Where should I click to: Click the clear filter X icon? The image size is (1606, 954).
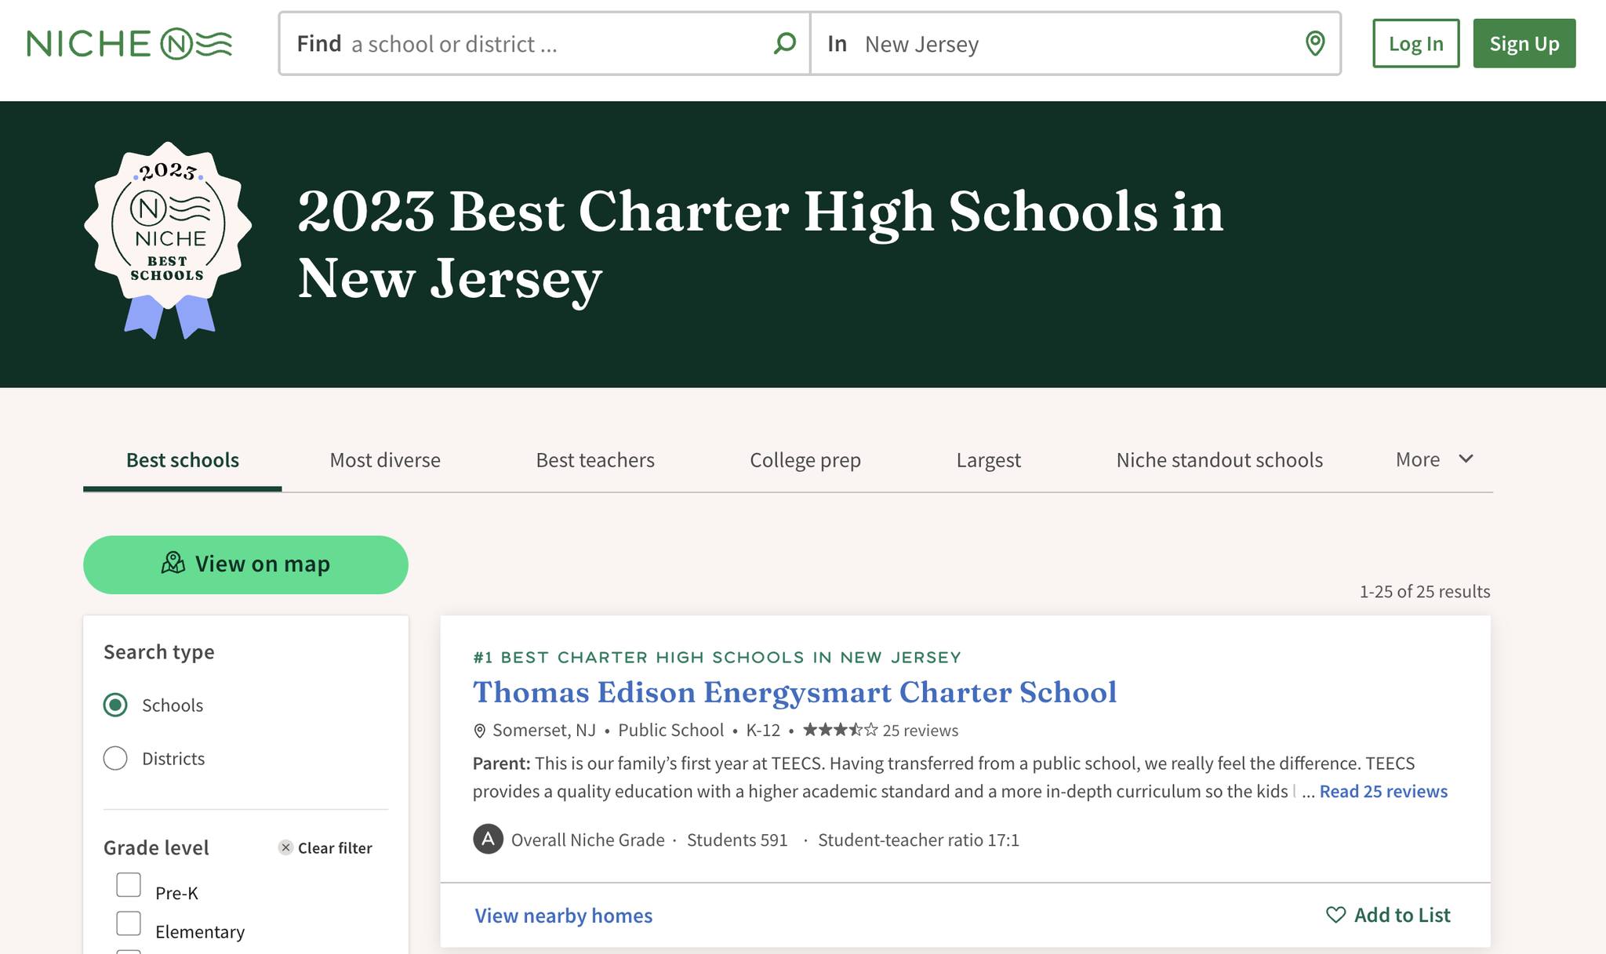(x=285, y=847)
